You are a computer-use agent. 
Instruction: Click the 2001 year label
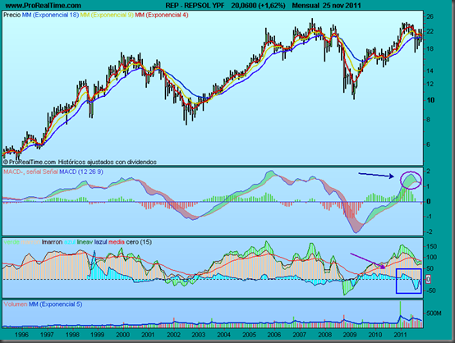[148, 335]
